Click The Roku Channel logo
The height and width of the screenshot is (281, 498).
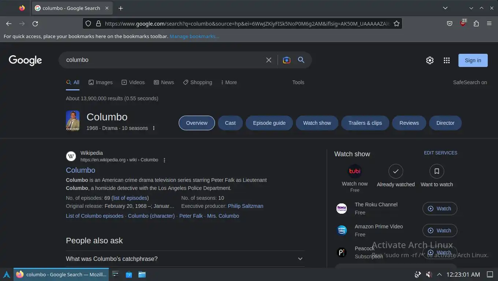click(x=342, y=209)
